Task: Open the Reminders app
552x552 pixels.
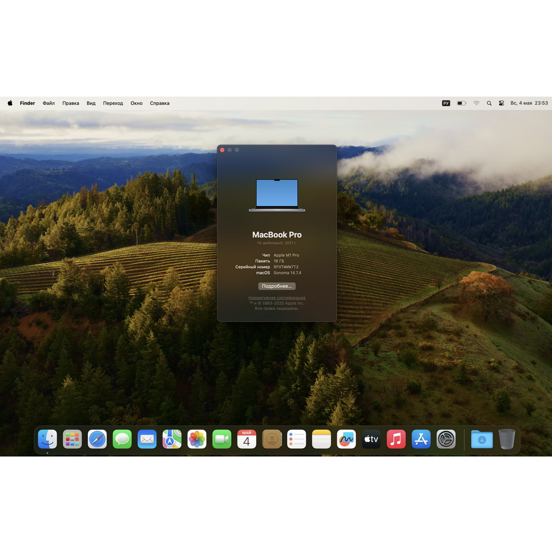Action: (x=296, y=439)
